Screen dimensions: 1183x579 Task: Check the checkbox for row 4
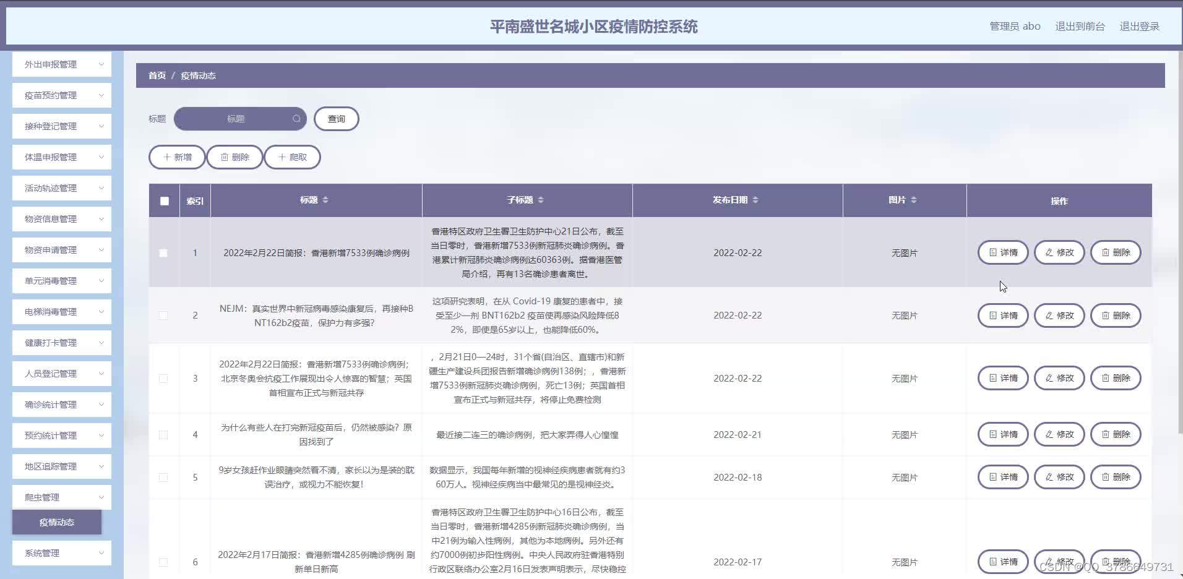point(163,435)
